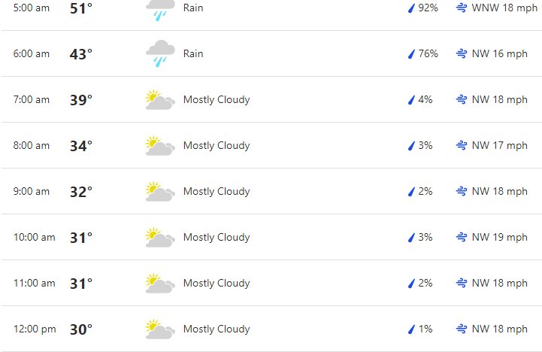Viewport: 542px width, 352px height.
Task: Click the NW 17 mph wind text
Action: pos(499,146)
